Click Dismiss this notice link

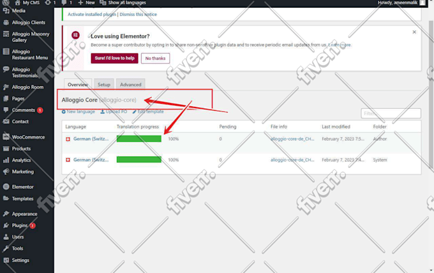pyautogui.click(x=138, y=15)
